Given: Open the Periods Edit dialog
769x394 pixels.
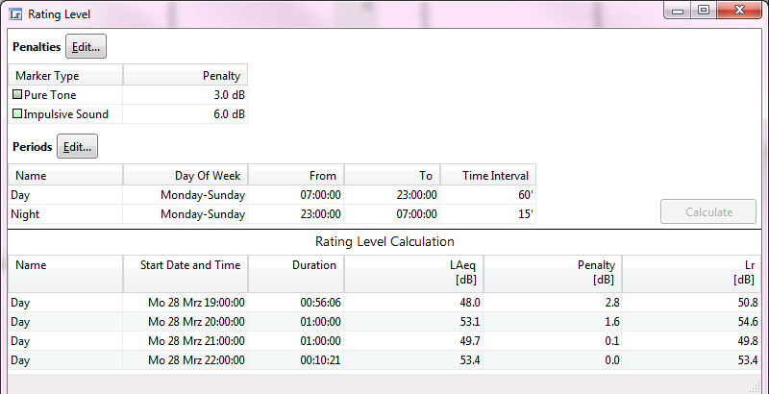Looking at the screenshot, I should [x=77, y=147].
